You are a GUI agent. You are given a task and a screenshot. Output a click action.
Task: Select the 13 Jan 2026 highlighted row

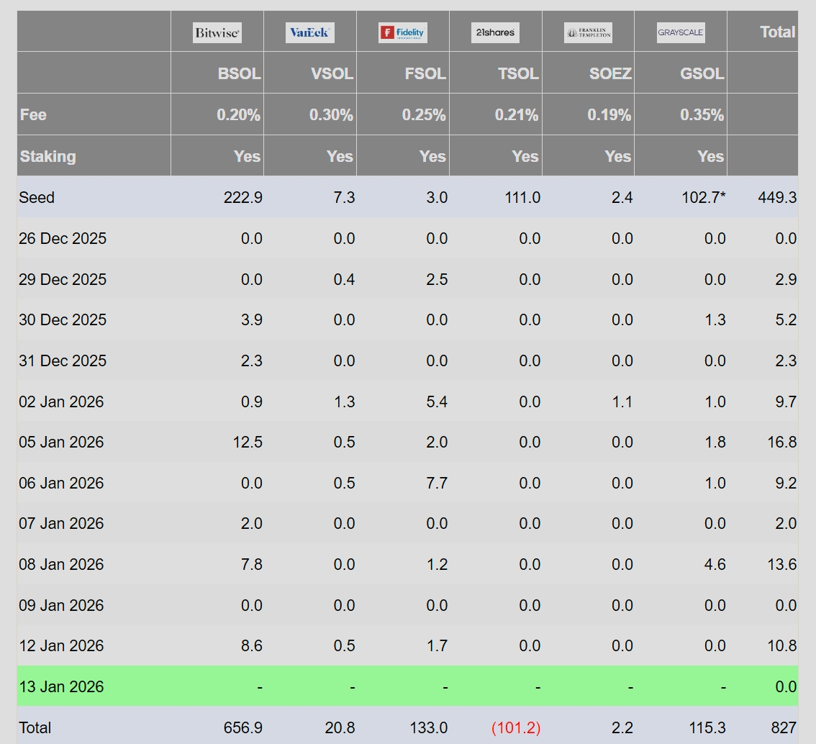coord(407,686)
